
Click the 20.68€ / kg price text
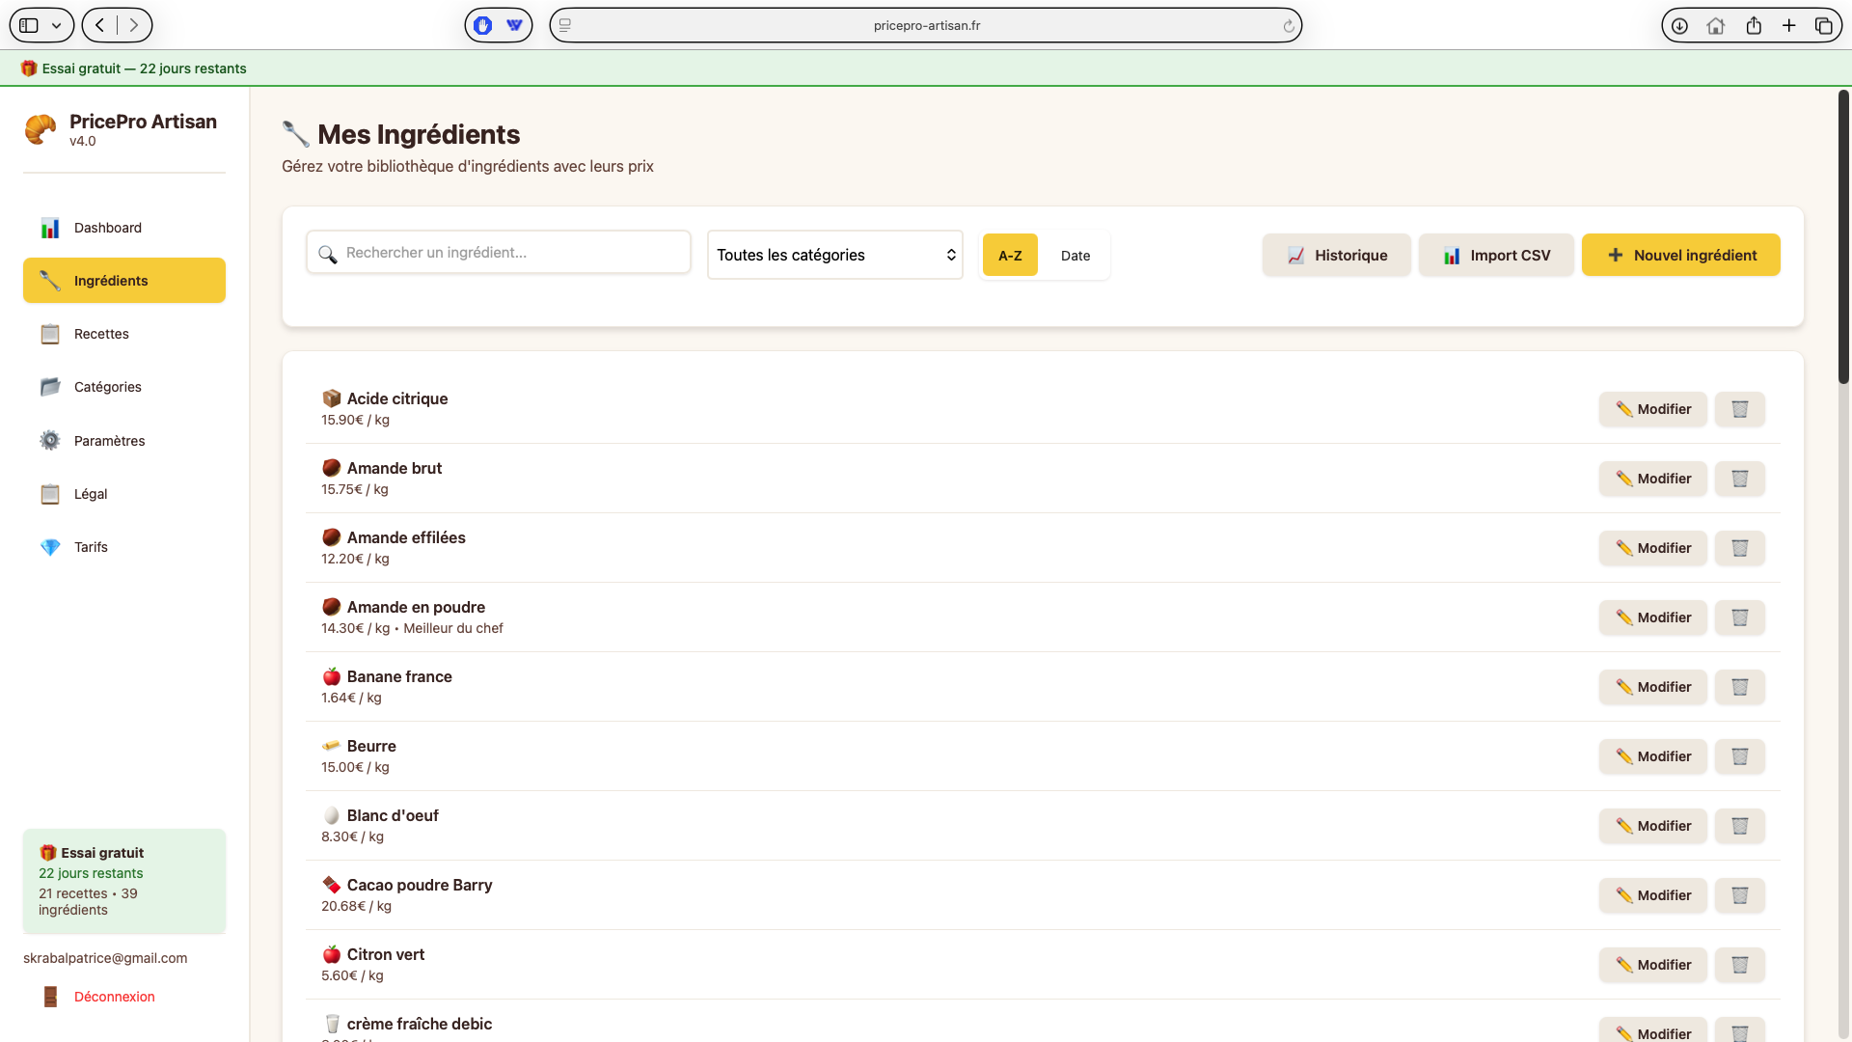pos(356,906)
